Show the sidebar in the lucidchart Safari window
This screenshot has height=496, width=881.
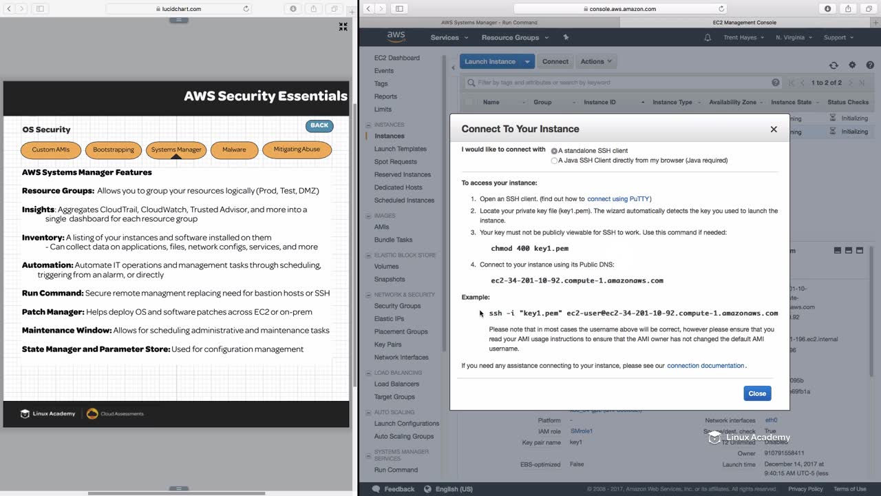(x=40, y=9)
